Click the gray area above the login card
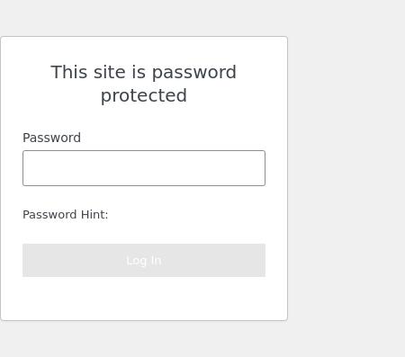 pyautogui.click(x=144, y=18)
